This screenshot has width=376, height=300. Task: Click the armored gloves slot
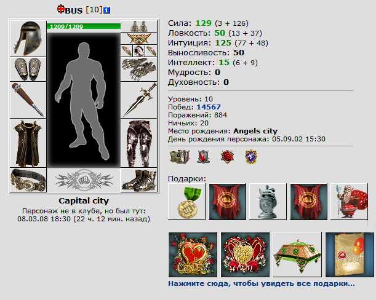click(x=139, y=69)
